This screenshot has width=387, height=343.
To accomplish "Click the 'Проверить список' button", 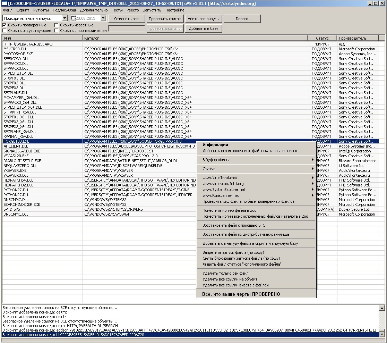I will [x=165, y=19].
